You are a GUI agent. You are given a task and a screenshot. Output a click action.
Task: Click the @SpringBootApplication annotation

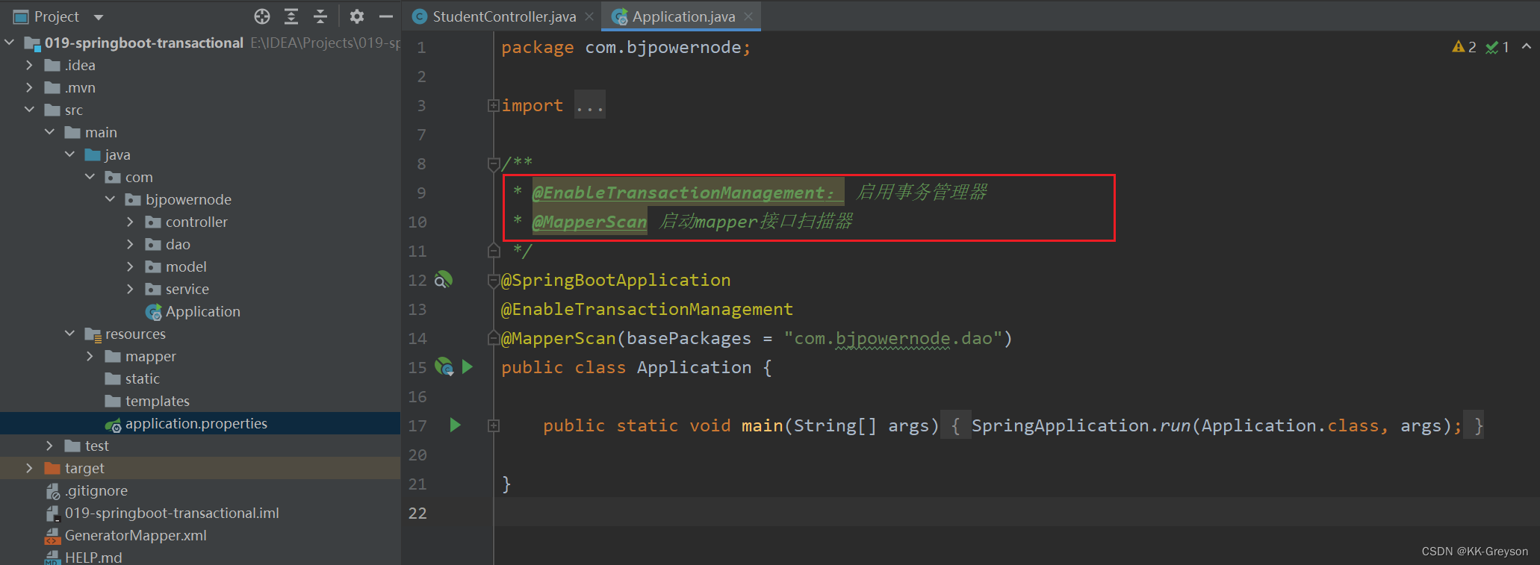(616, 280)
